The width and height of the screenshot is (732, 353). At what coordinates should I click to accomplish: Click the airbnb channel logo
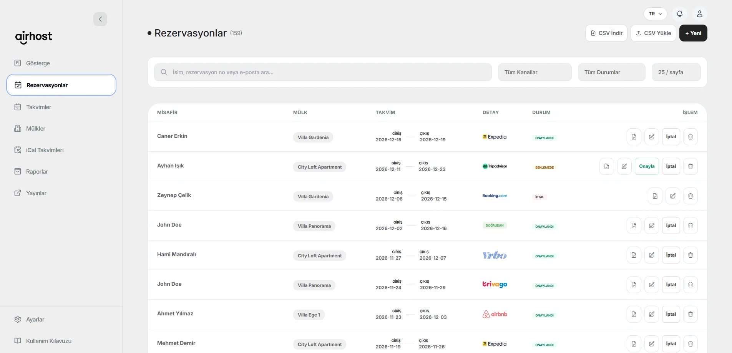495,314
